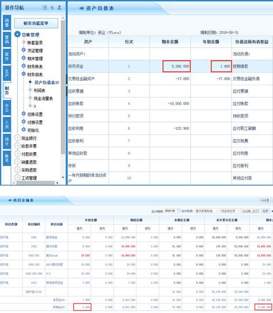273x313 pixels.
Task: Click the 应收账款 value -10,000.000
Action: [x=178, y=104]
